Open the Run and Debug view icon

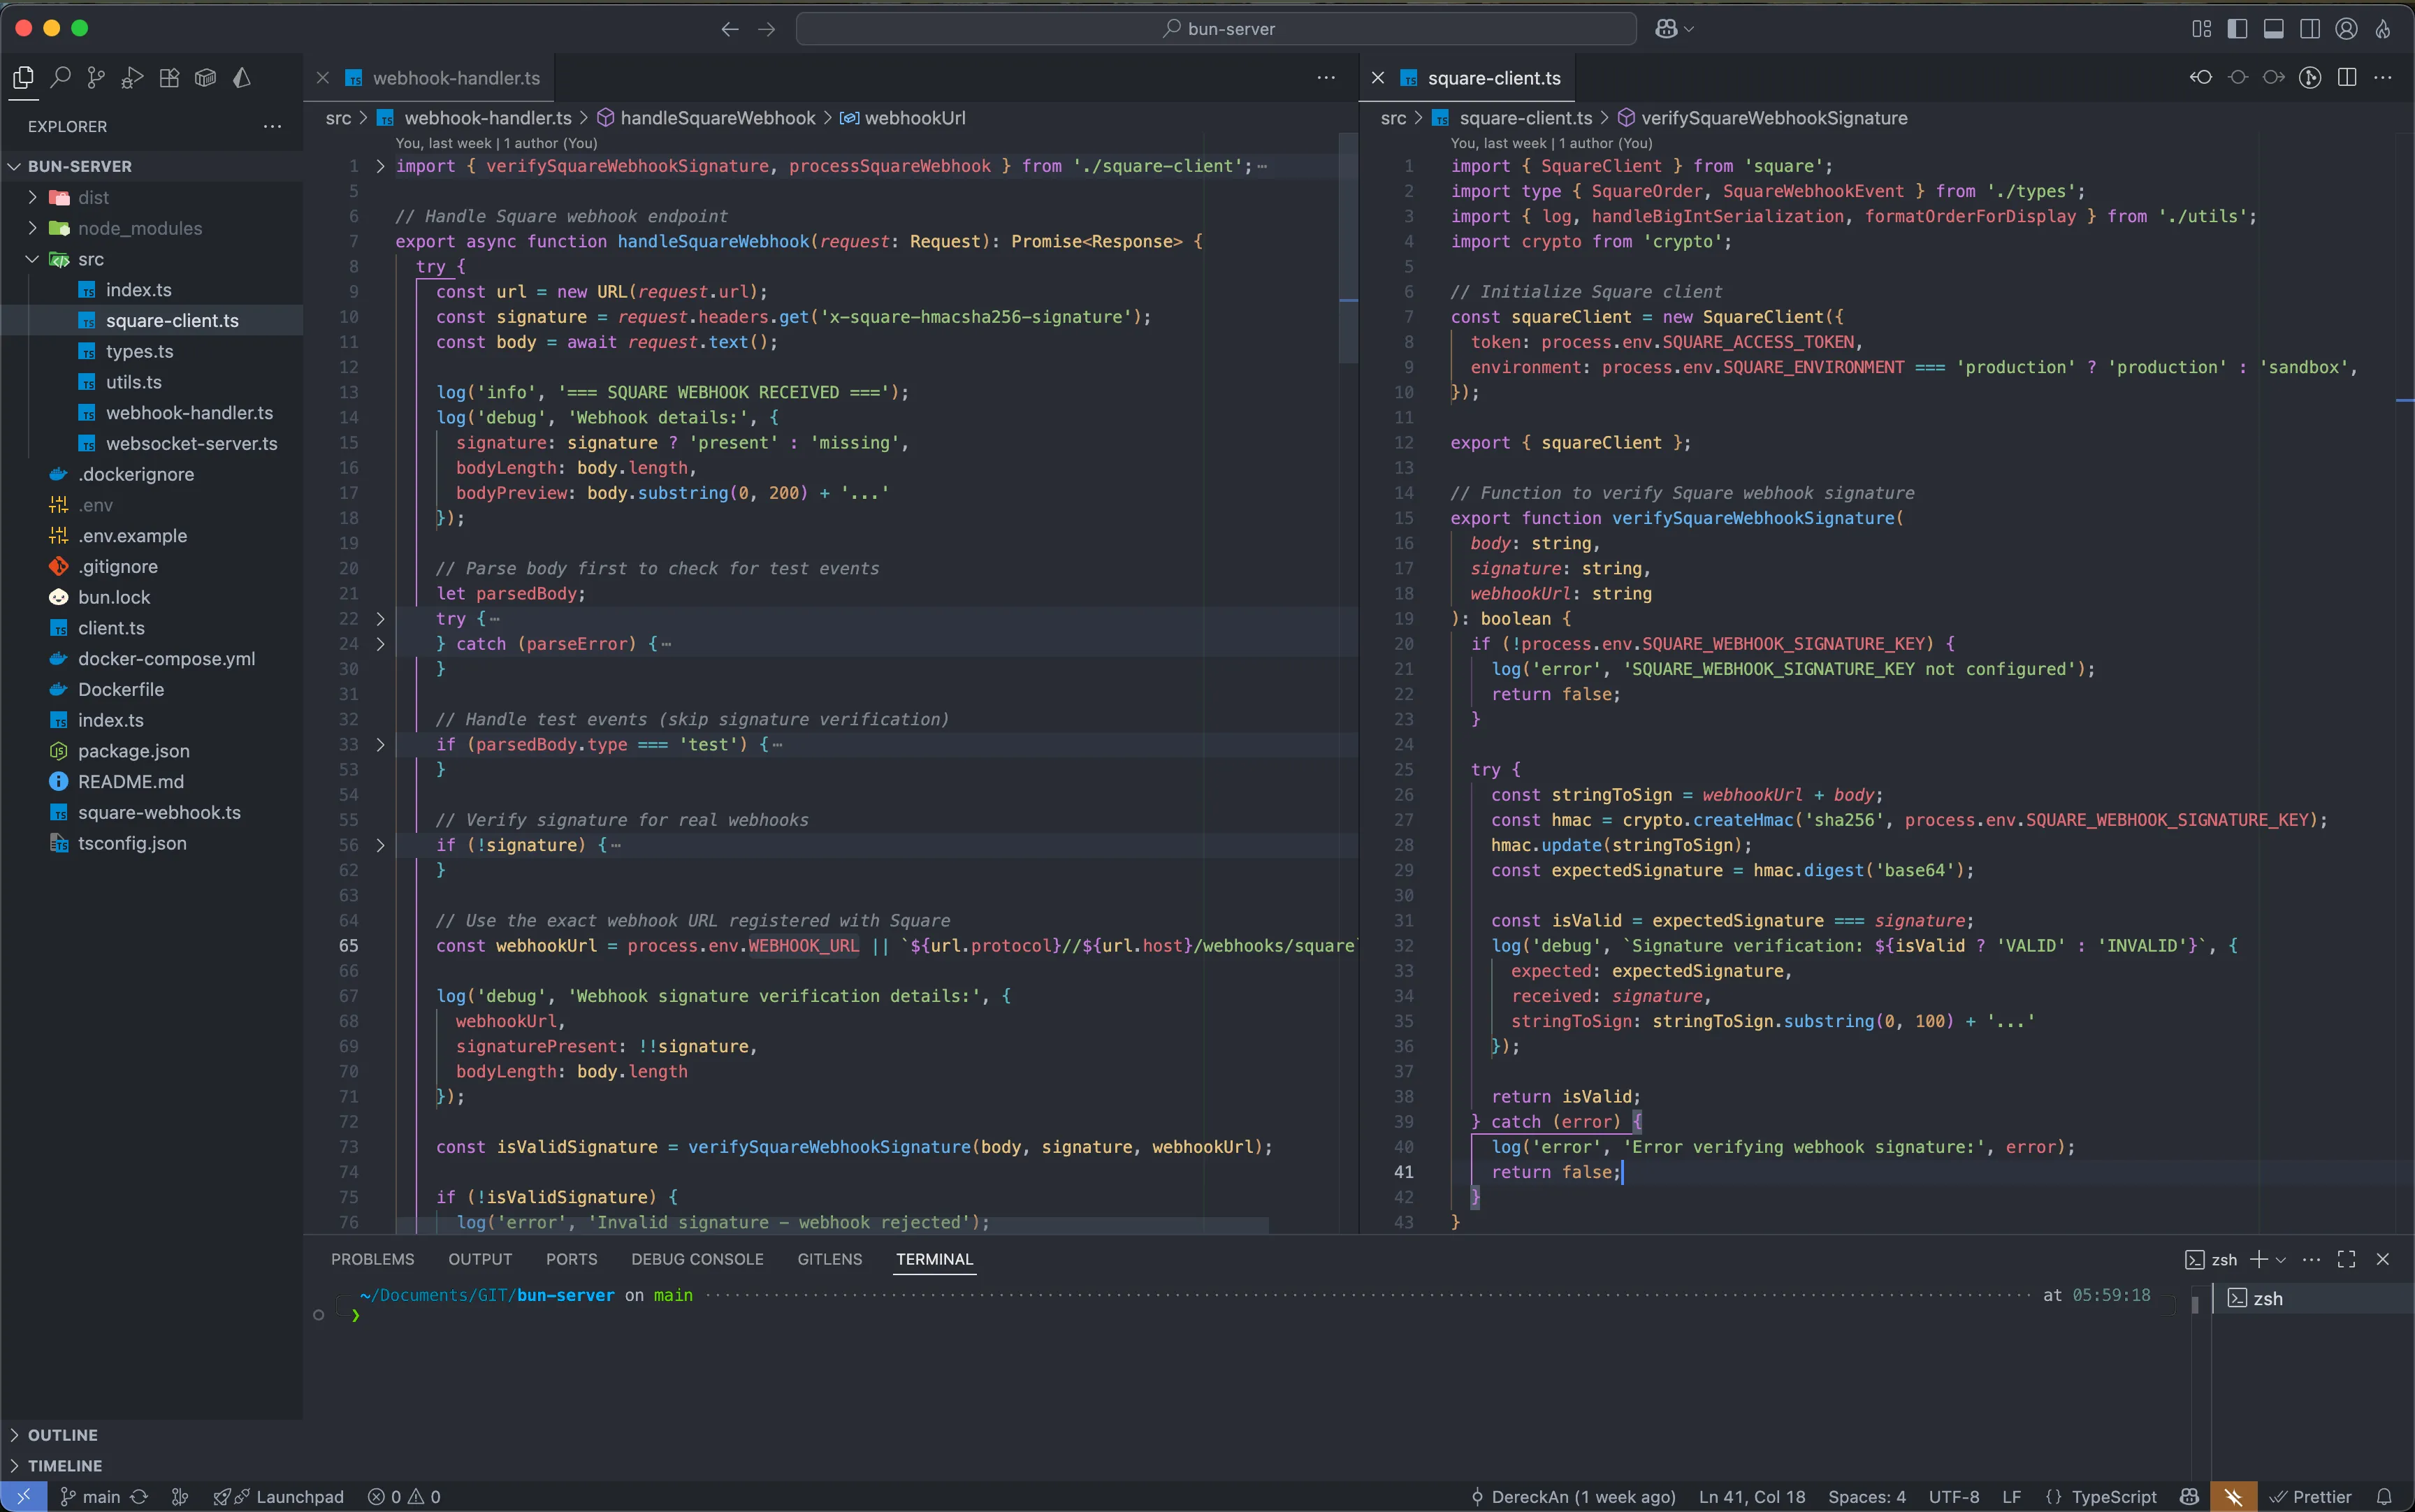click(132, 77)
